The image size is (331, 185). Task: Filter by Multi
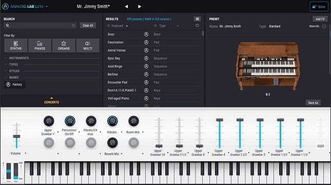coord(88,45)
